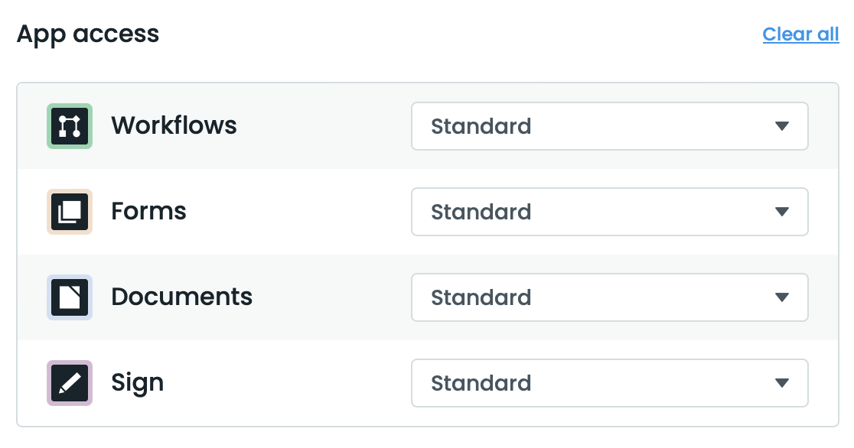
Task: Select the Workflows row label
Action: click(x=174, y=126)
